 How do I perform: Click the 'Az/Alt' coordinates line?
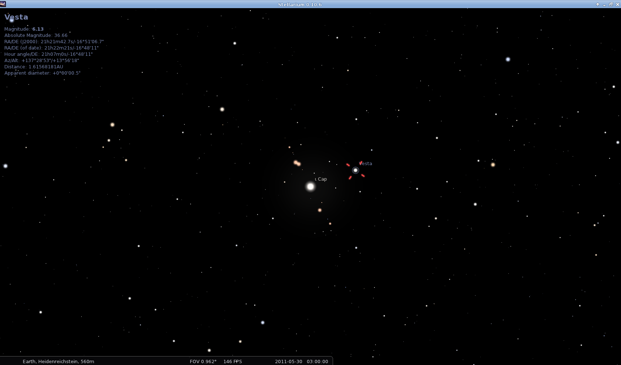point(42,60)
